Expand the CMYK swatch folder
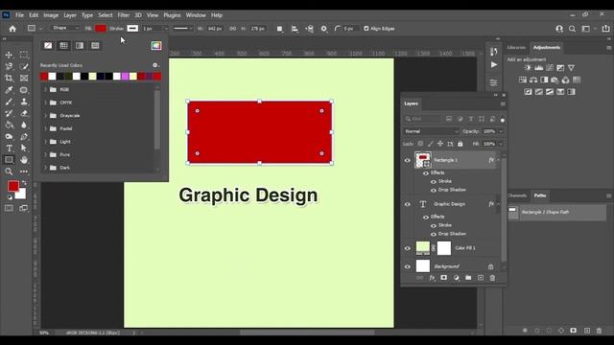Image resolution: width=614 pixels, height=345 pixels. [45, 103]
